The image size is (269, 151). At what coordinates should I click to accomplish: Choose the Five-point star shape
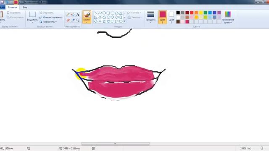click(104, 21)
